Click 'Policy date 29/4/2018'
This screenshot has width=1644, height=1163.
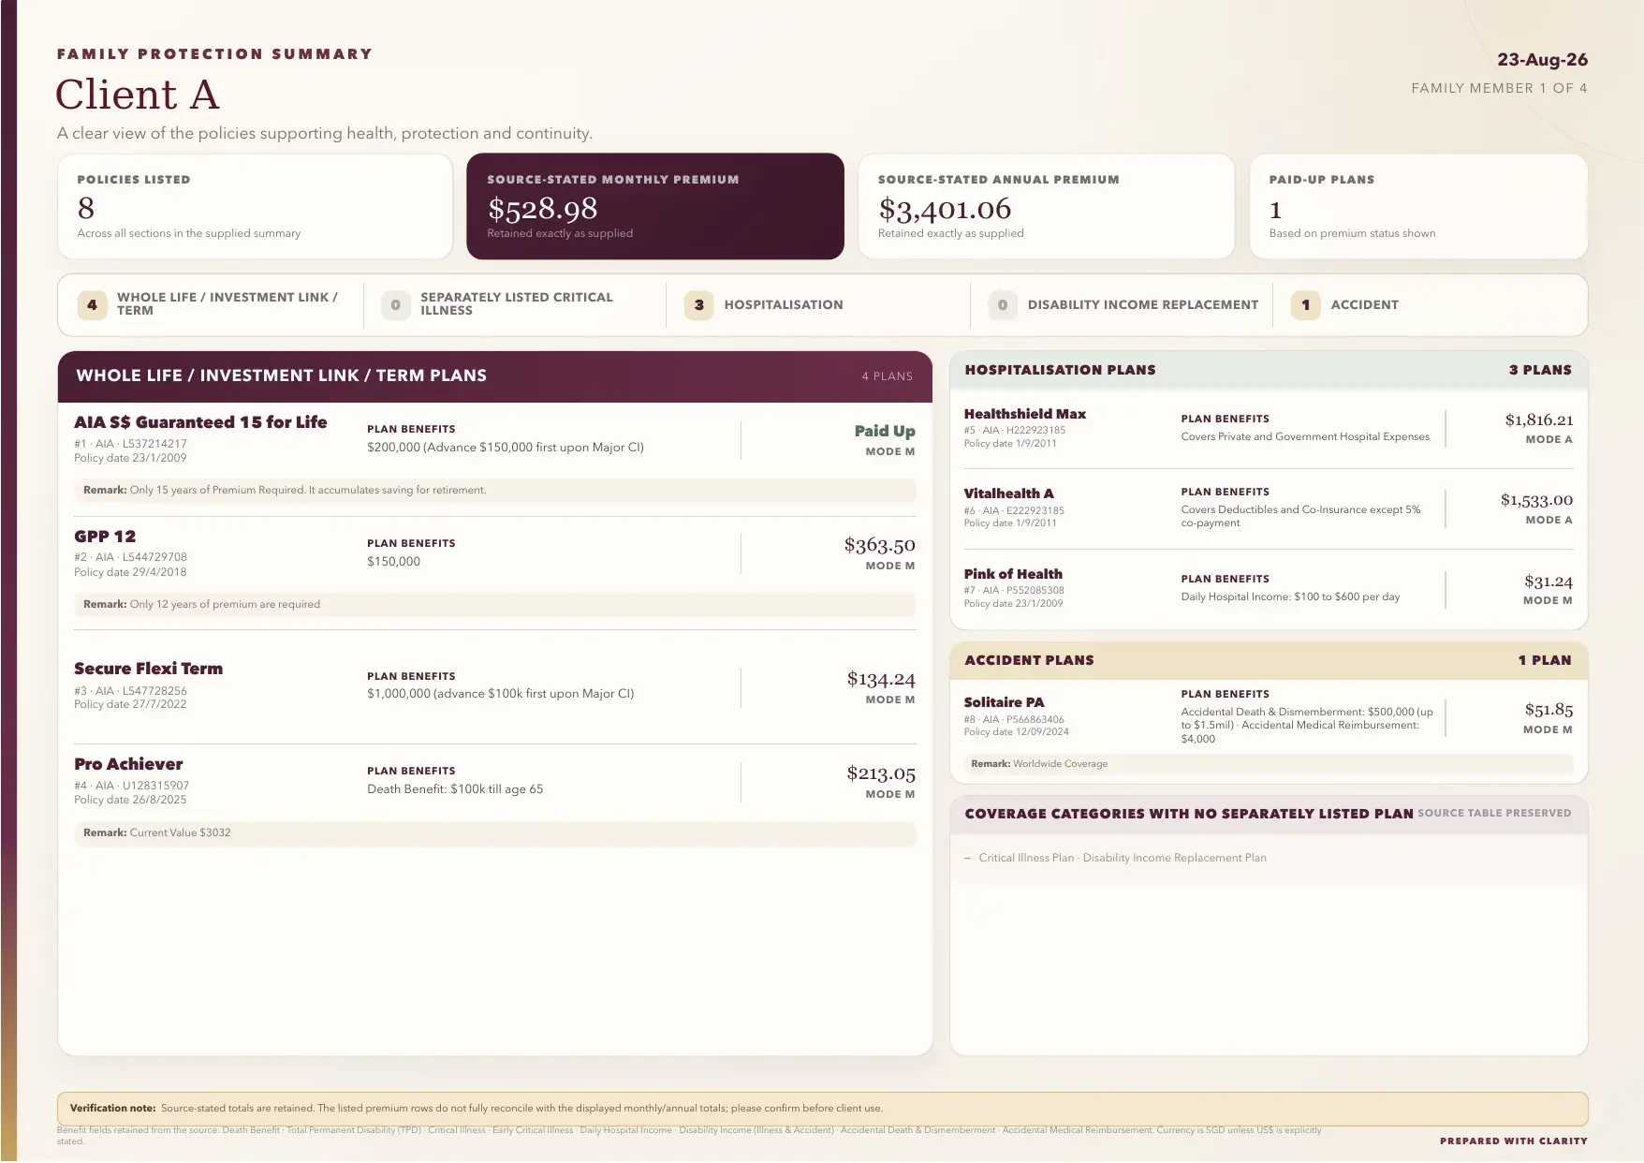point(130,572)
